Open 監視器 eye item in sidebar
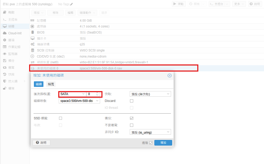 pyautogui.click(x=12, y=54)
